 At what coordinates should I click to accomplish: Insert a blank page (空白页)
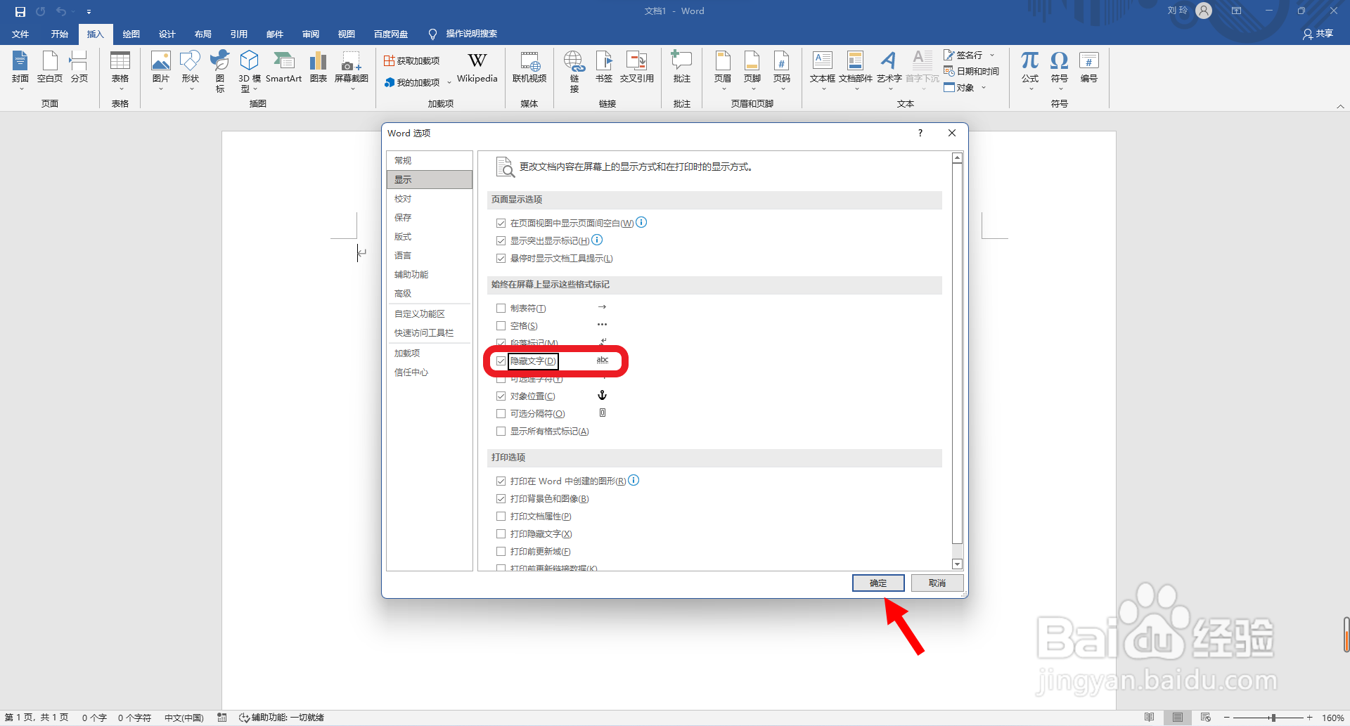coord(50,67)
